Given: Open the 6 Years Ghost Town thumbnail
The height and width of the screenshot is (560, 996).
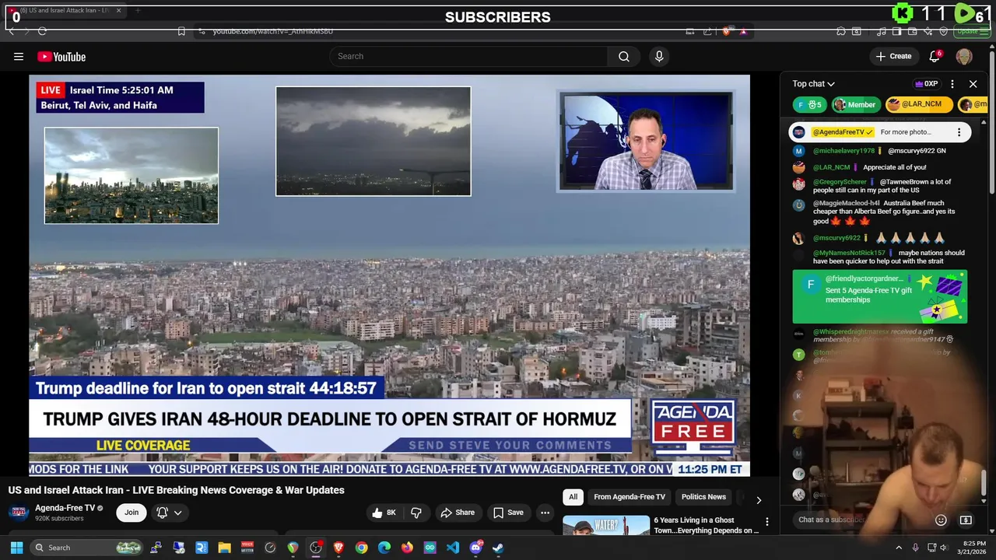Looking at the screenshot, I should [606, 525].
